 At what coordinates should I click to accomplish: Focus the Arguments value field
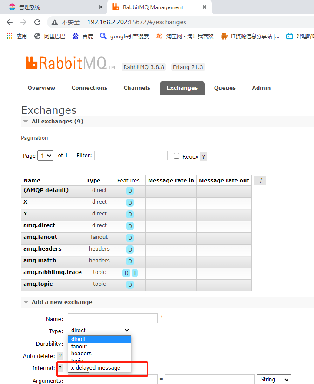click(x=209, y=379)
